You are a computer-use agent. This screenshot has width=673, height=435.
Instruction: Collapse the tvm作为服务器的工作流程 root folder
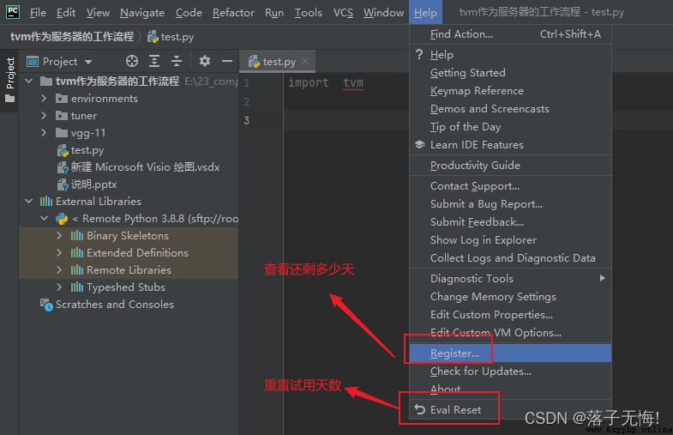(x=29, y=81)
